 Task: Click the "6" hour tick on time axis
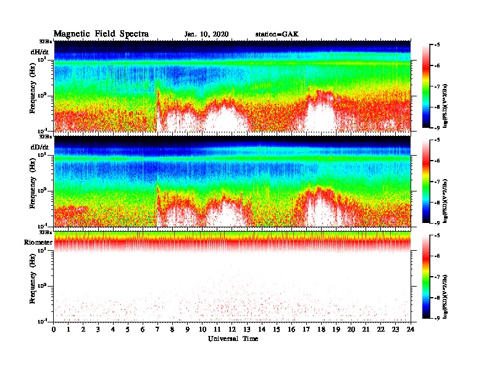tap(143, 330)
